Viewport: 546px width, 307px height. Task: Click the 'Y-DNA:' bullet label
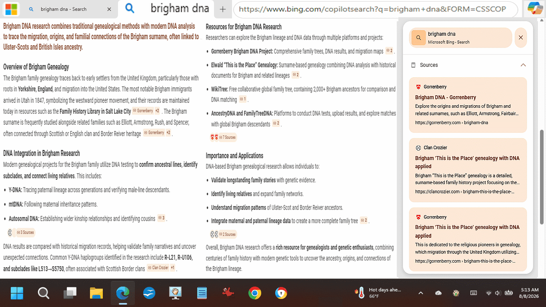[15, 190]
